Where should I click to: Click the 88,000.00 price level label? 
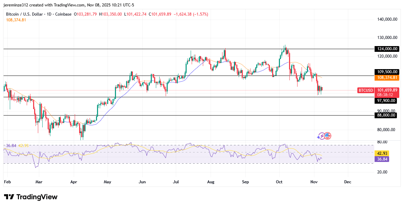[386, 115]
